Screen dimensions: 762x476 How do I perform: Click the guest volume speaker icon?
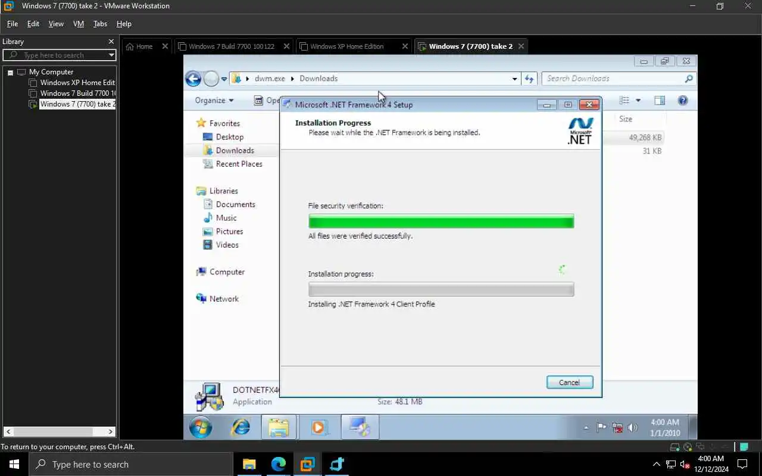(x=632, y=428)
